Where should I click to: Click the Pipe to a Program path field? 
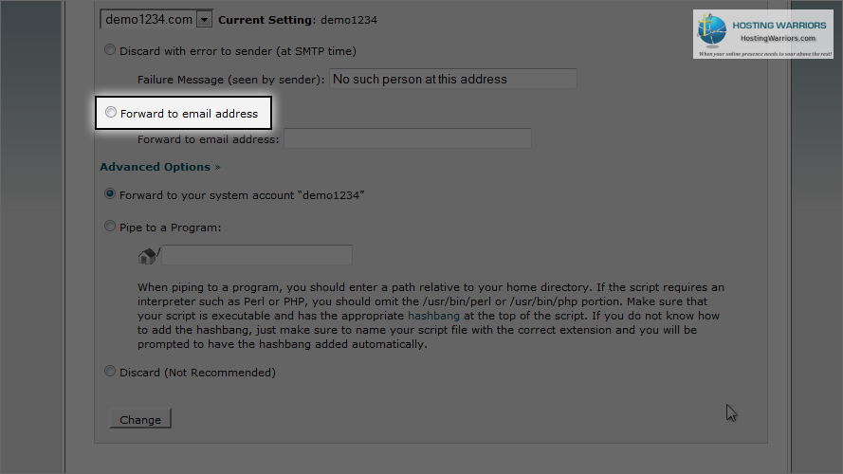click(x=257, y=255)
